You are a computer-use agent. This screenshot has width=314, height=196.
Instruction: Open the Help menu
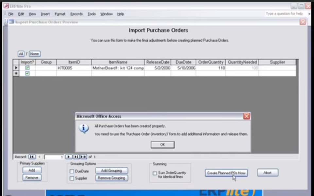coord(121,14)
